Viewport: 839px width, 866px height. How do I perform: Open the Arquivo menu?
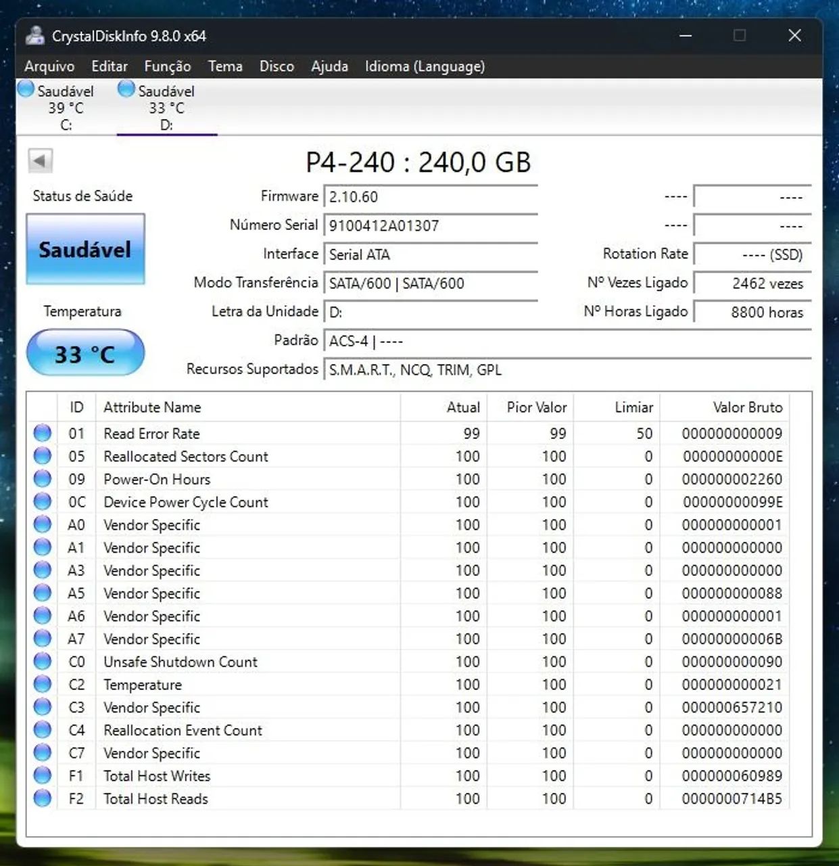[49, 66]
